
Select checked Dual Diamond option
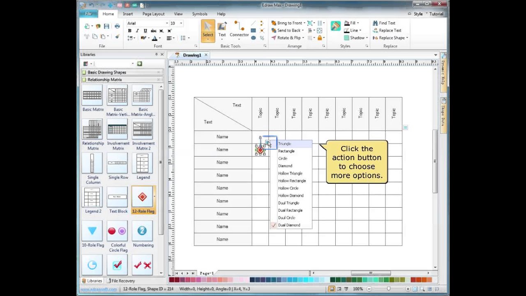291,225
